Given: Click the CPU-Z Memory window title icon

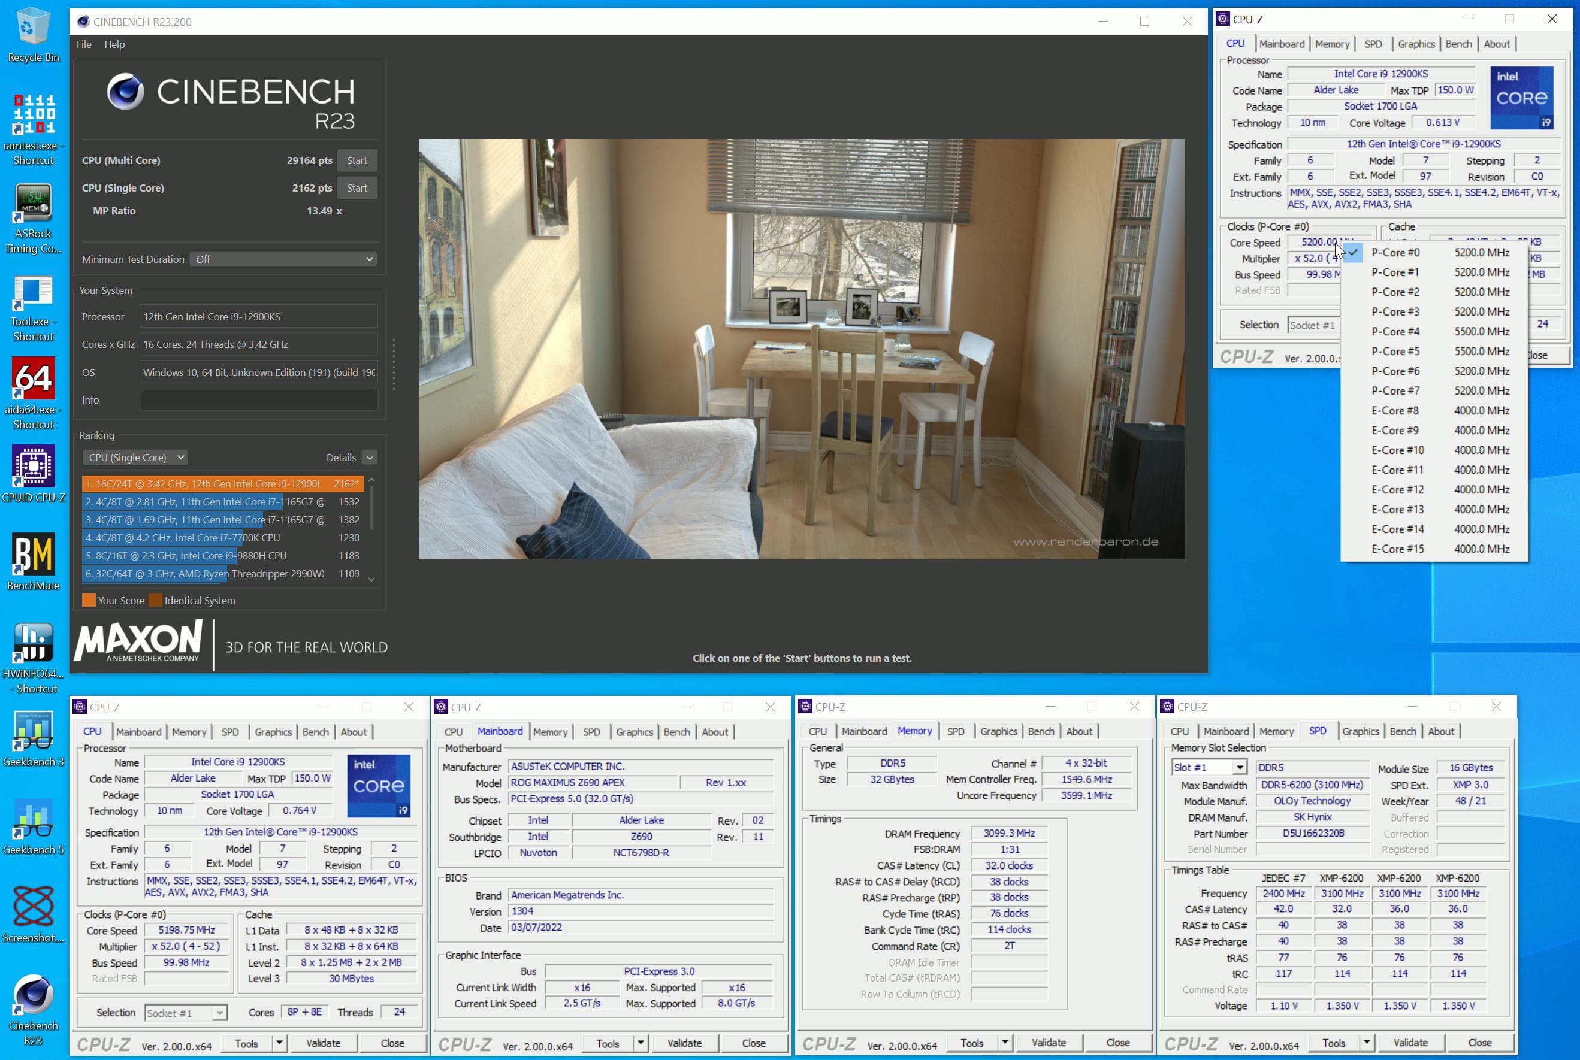Looking at the screenshot, I should pyautogui.click(x=805, y=707).
